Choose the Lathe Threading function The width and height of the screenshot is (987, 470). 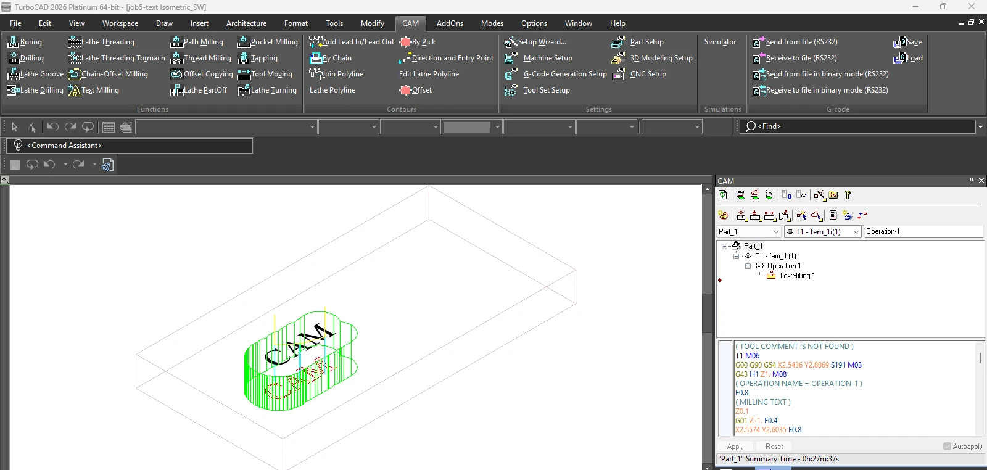(x=101, y=42)
